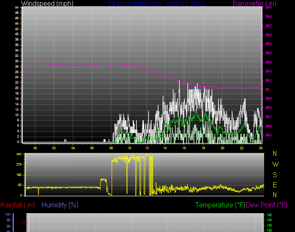295x232 pixels.
Task: Click the "145" temperature axis value
Action: (269, 215)
